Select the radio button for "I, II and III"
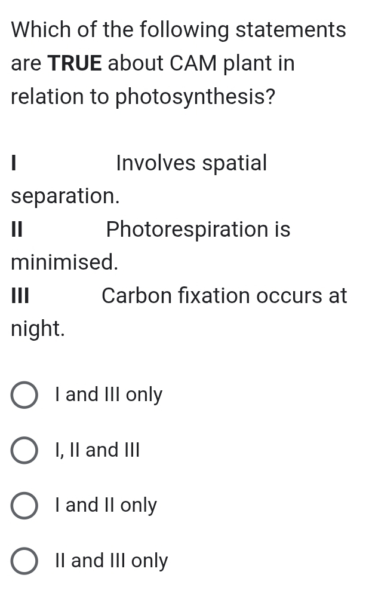 pyautogui.click(x=24, y=450)
